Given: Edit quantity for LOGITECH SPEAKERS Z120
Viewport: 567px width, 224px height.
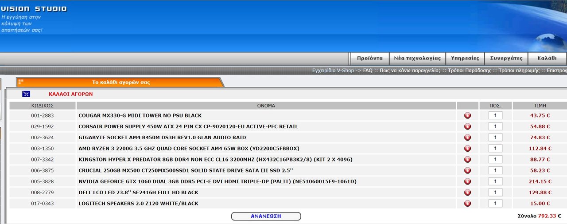Looking at the screenshot, I should 495,203.
